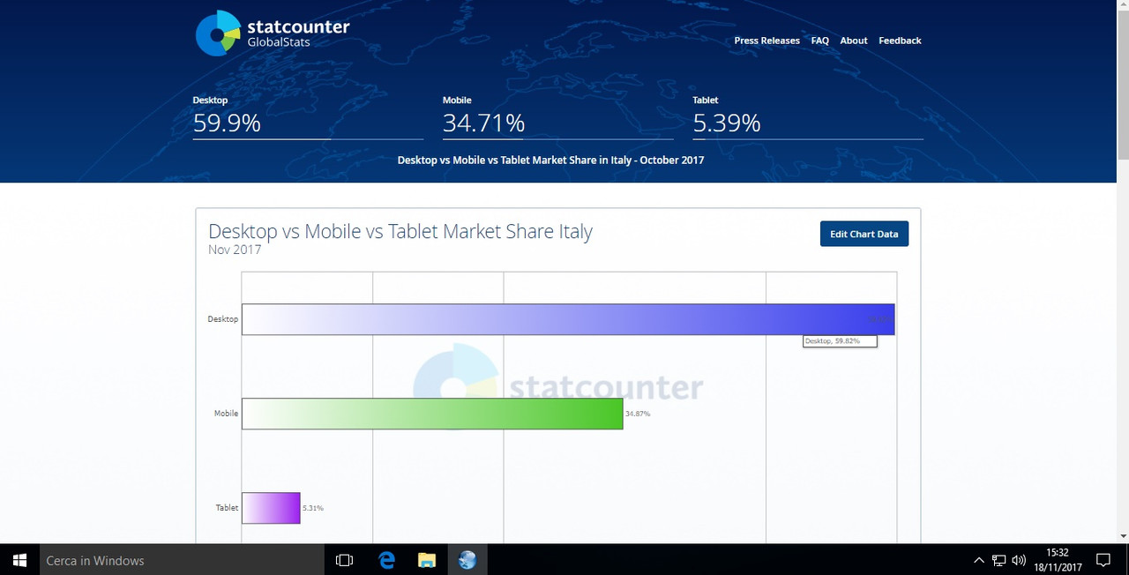
Task: Open the FAQ link
Action: pos(820,41)
